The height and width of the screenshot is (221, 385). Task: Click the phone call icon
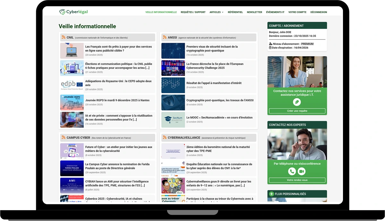click(292, 172)
